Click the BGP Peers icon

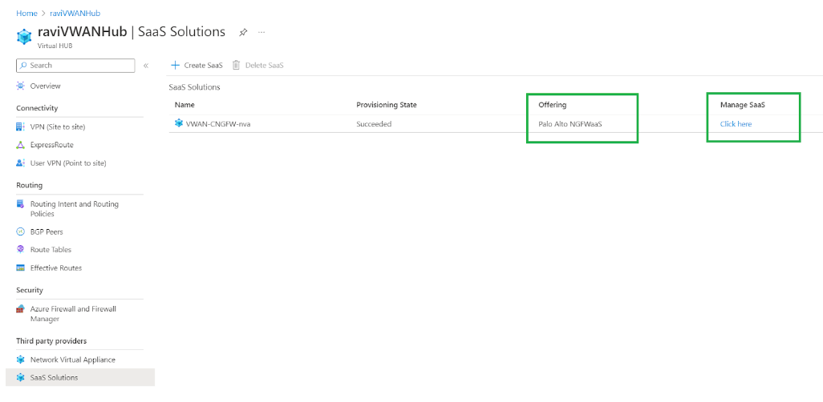21,231
